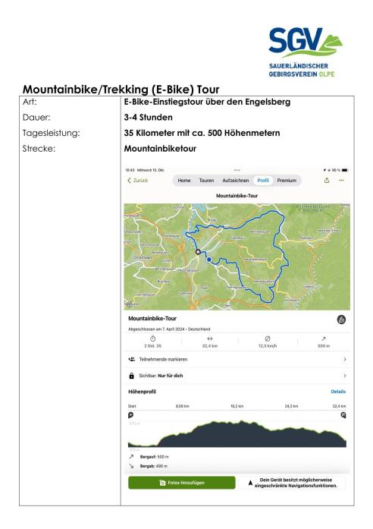Click the navigation arrow warning icon

250,483
